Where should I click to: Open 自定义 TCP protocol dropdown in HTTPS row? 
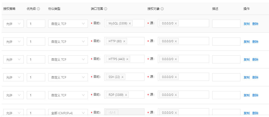click(x=68, y=59)
